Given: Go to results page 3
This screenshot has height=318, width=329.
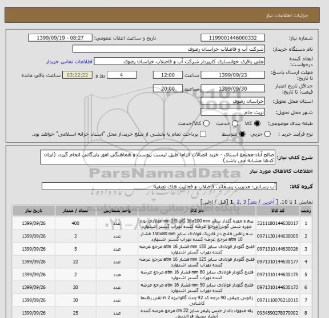Looking at the screenshot, I should pyautogui.click(x=244, y=202).
